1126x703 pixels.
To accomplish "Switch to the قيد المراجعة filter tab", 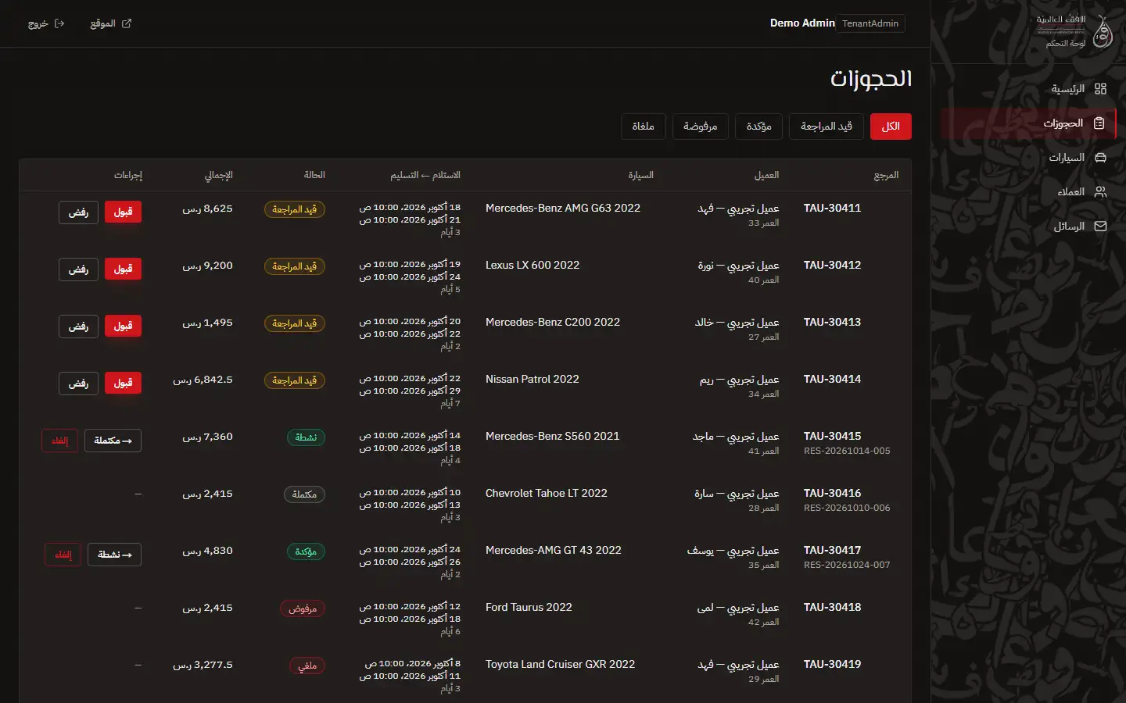I will [827, 127].
